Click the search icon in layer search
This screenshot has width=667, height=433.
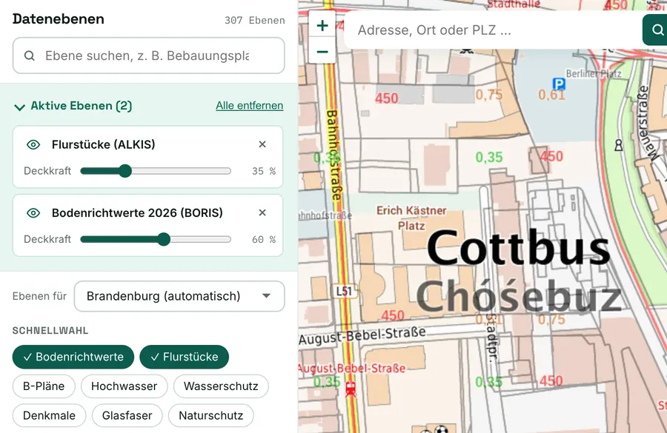tap(30, 56)
